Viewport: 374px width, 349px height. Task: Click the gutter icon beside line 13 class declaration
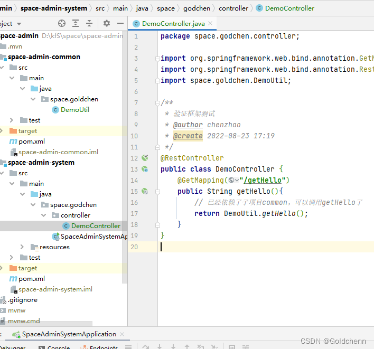(x=145, y=169)
